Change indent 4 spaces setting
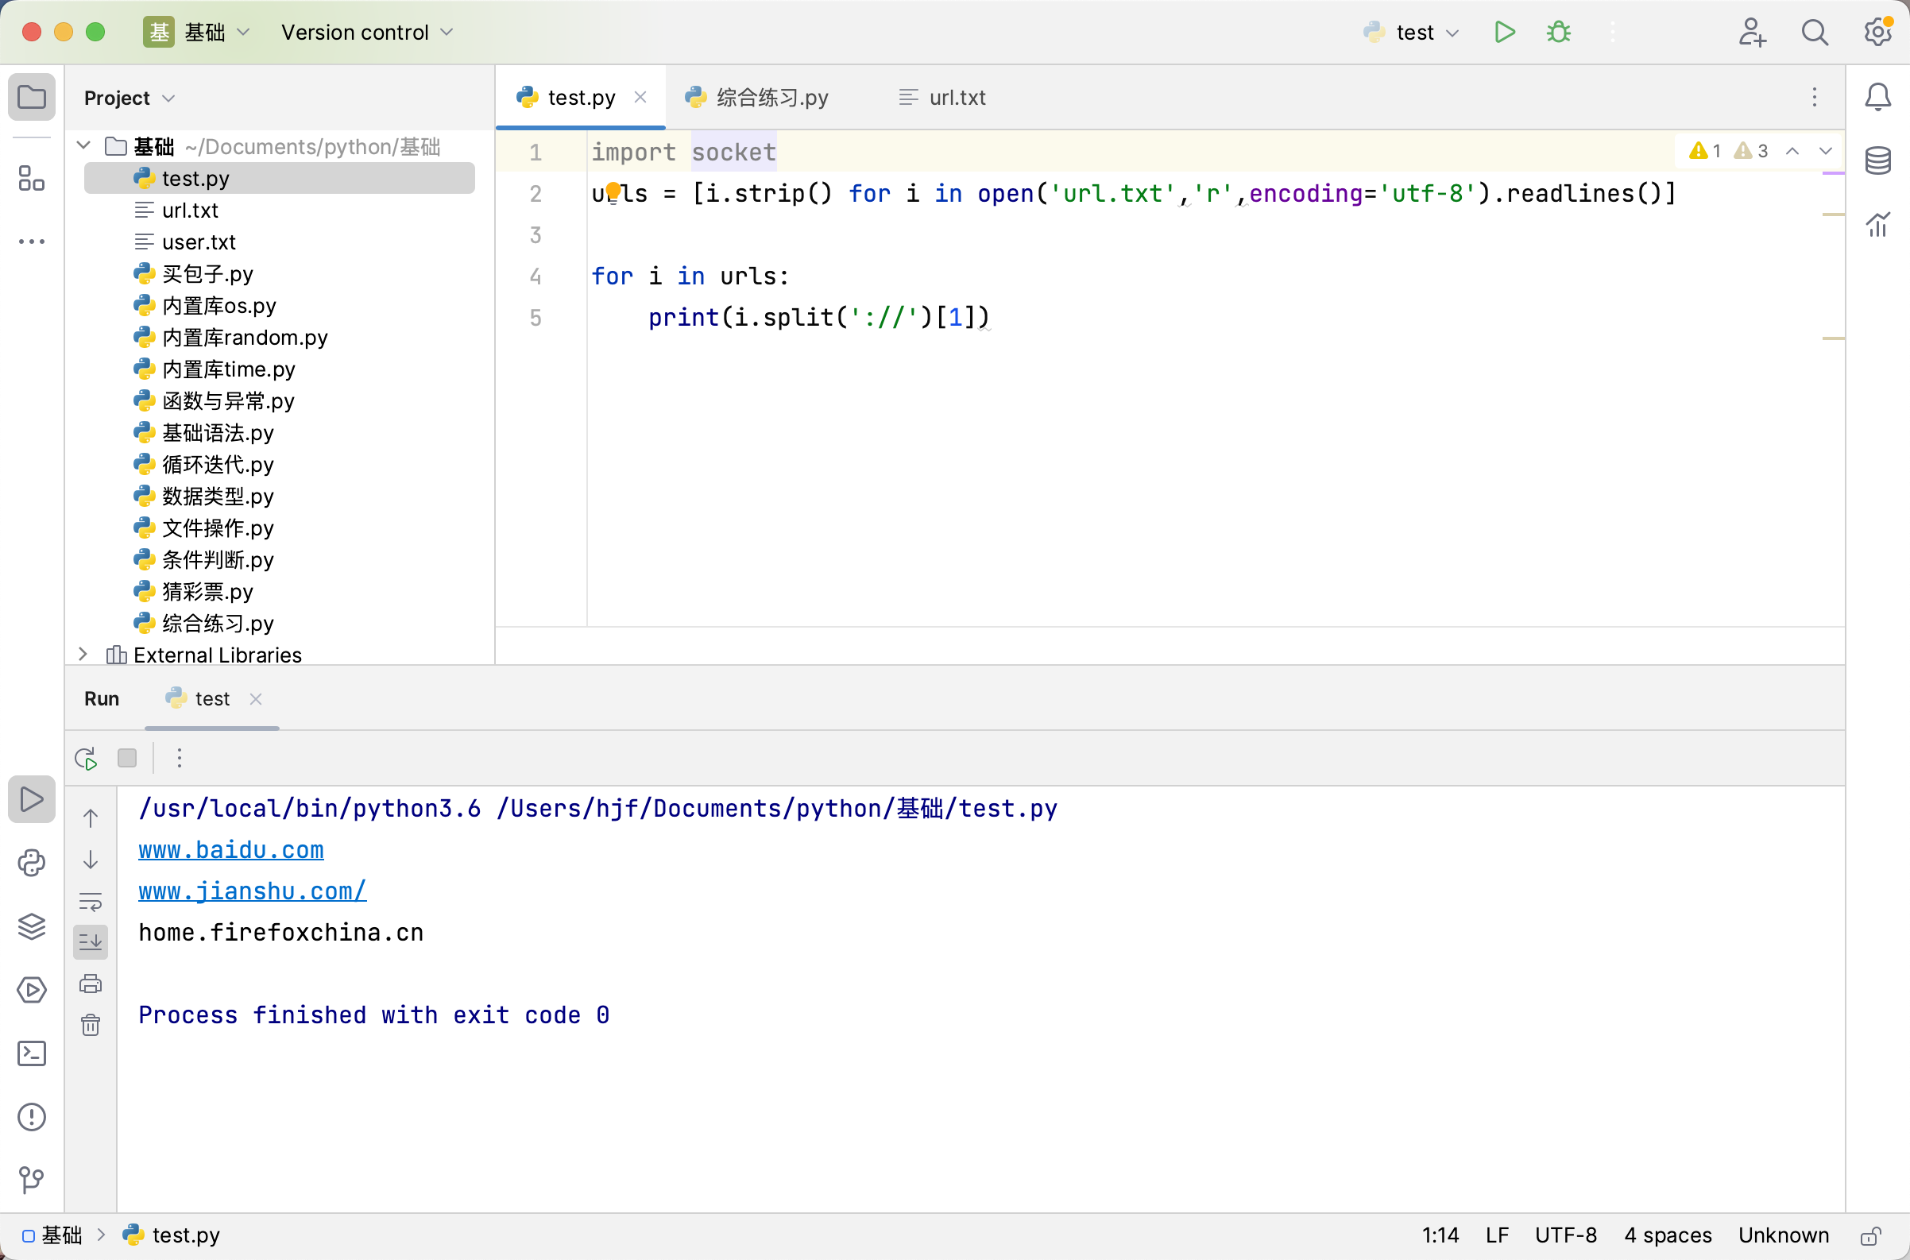This screenshot has width=1910, height=1260. click(x=1668, y=1235)
